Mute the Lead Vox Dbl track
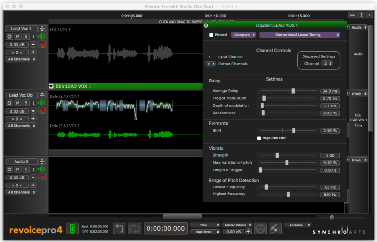Image resolution: width=377 pixels, height=242 pixels. tap(18, 103)
